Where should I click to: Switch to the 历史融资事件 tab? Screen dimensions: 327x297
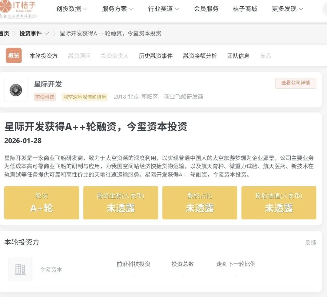(x=156, y=56)
